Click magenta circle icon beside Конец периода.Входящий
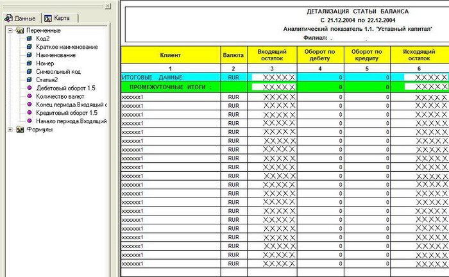 point(30,105)
